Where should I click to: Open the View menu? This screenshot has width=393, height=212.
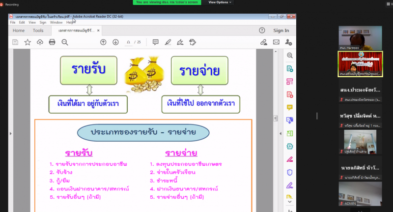click(x=32, y=22)
